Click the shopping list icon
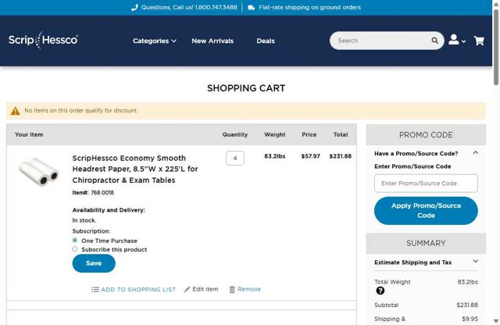The height and width of the screenshot is (325, 500). (x=95, y=290)
